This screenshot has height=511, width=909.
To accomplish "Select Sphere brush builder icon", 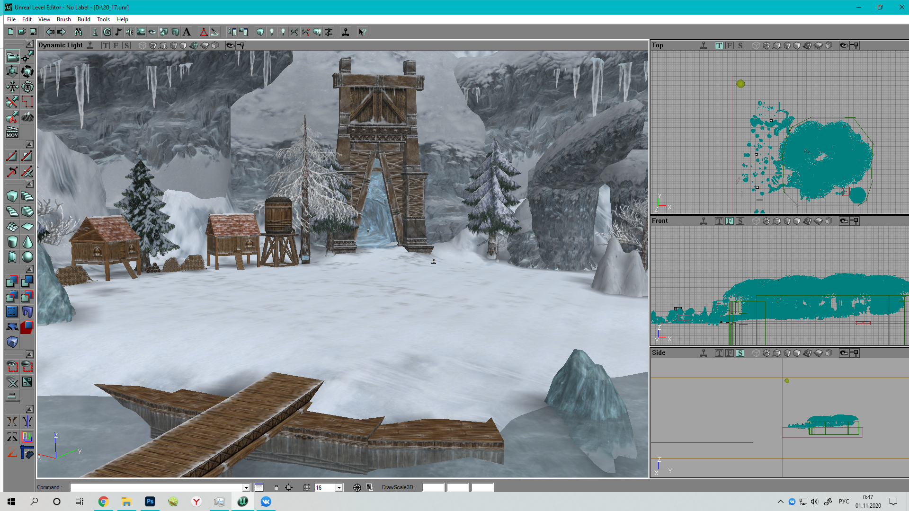I will point(27,256).
